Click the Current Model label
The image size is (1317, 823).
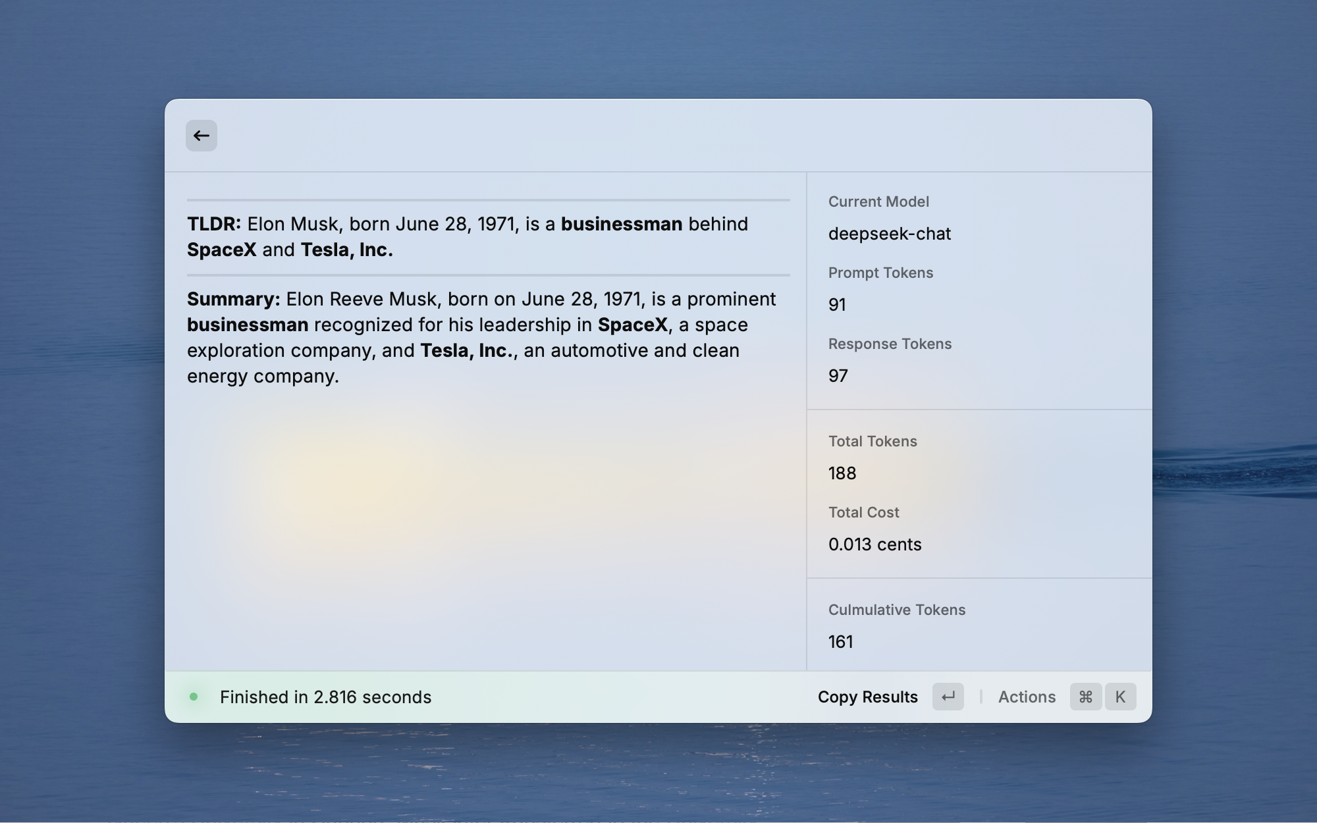coord(878,201)
